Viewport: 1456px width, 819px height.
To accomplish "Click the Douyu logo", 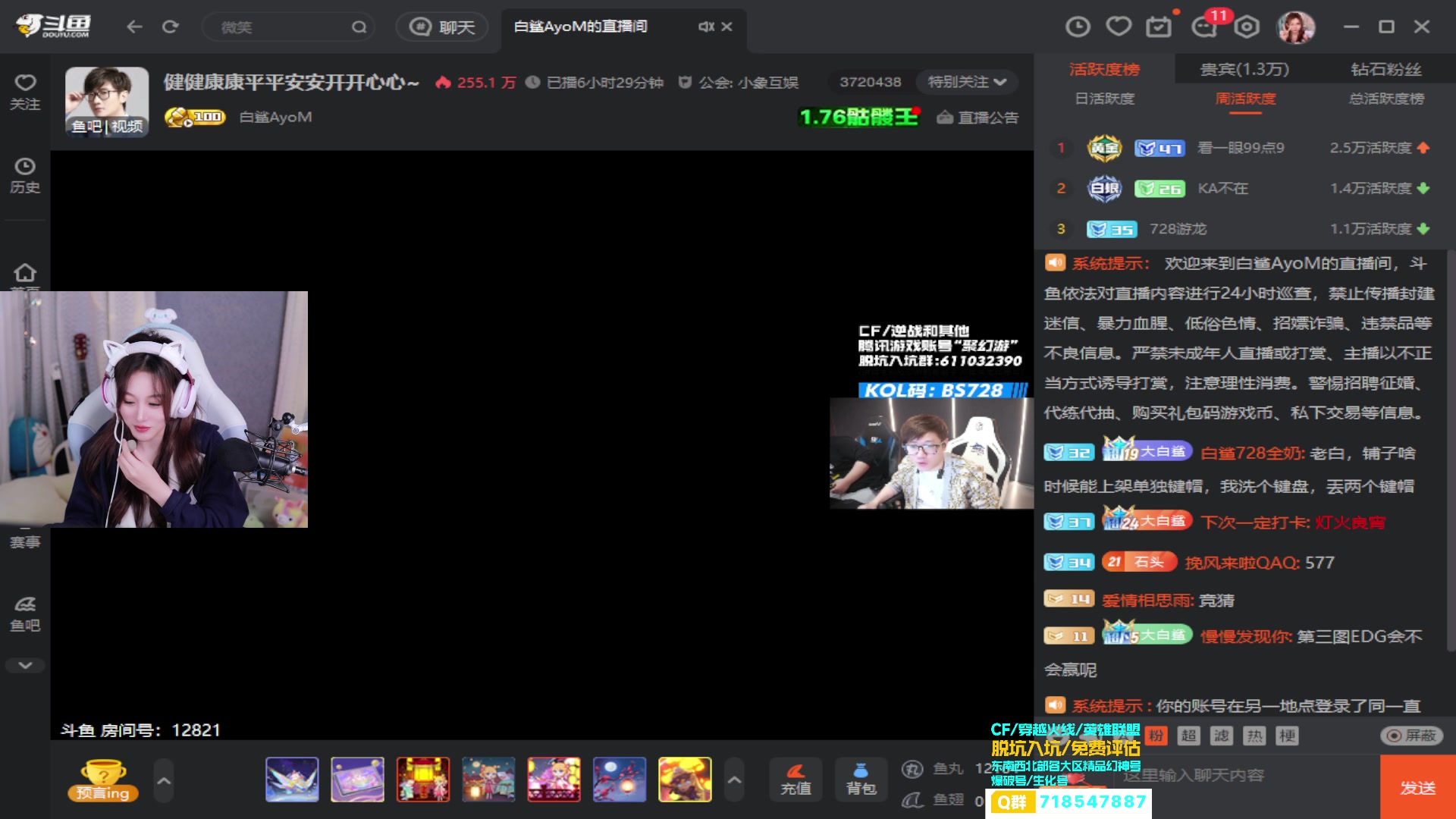I will (53, 26).
